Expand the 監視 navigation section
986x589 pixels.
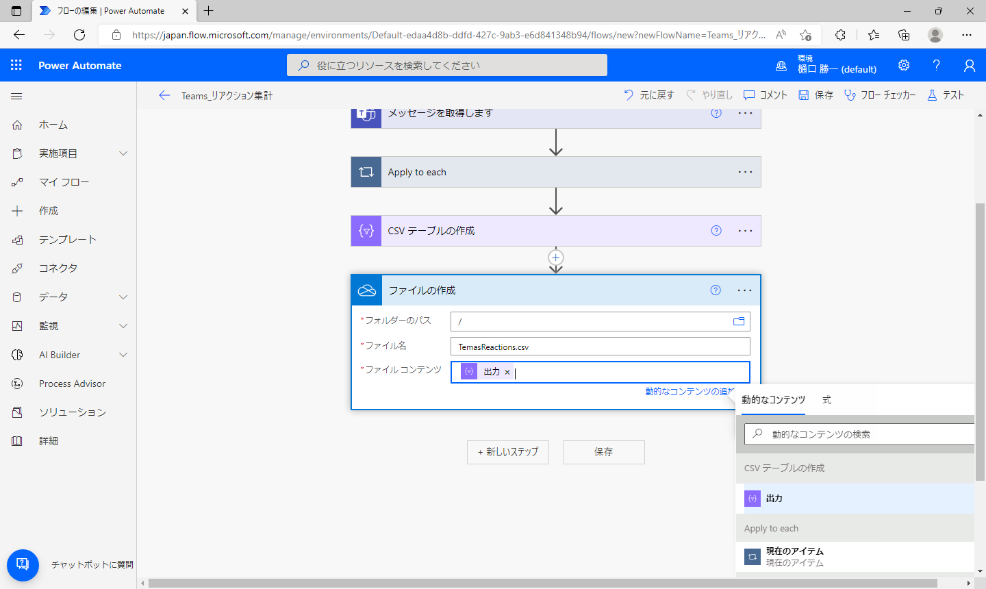pos(123,326)
